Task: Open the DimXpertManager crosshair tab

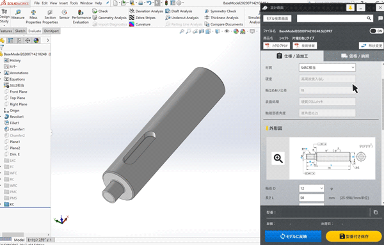Action: click(x=28, y=40)
